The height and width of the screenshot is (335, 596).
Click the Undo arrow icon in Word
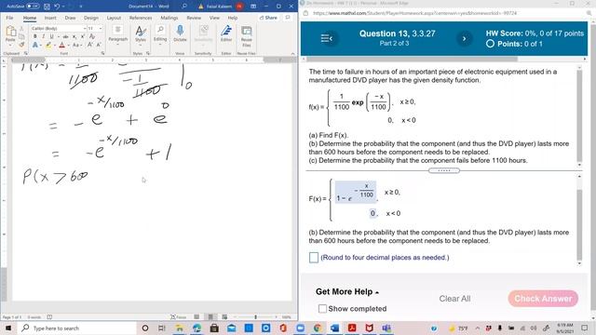tap(57, 7)
